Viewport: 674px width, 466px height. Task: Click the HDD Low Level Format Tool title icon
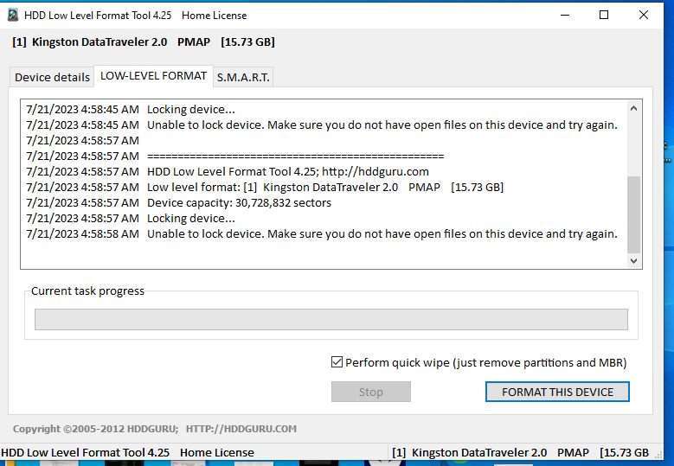(x=13, y=15)
